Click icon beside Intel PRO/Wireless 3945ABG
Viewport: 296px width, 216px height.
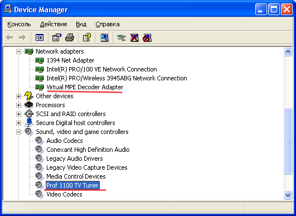(x=40, y=78)
